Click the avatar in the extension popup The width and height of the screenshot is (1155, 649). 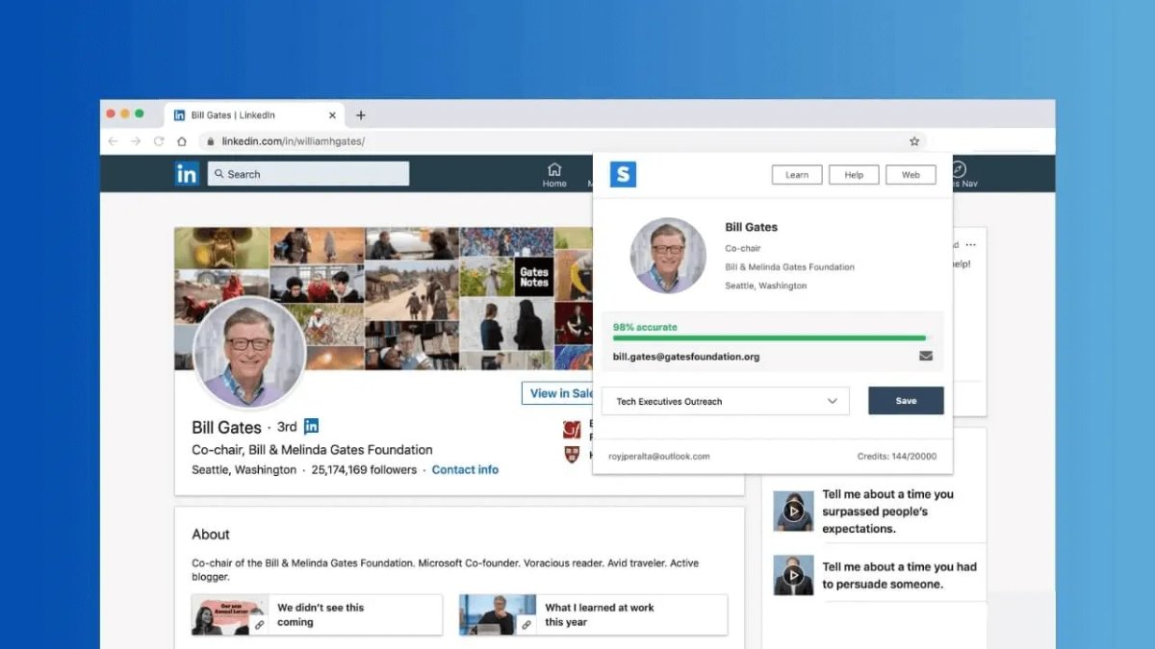[x=668, y=255]
